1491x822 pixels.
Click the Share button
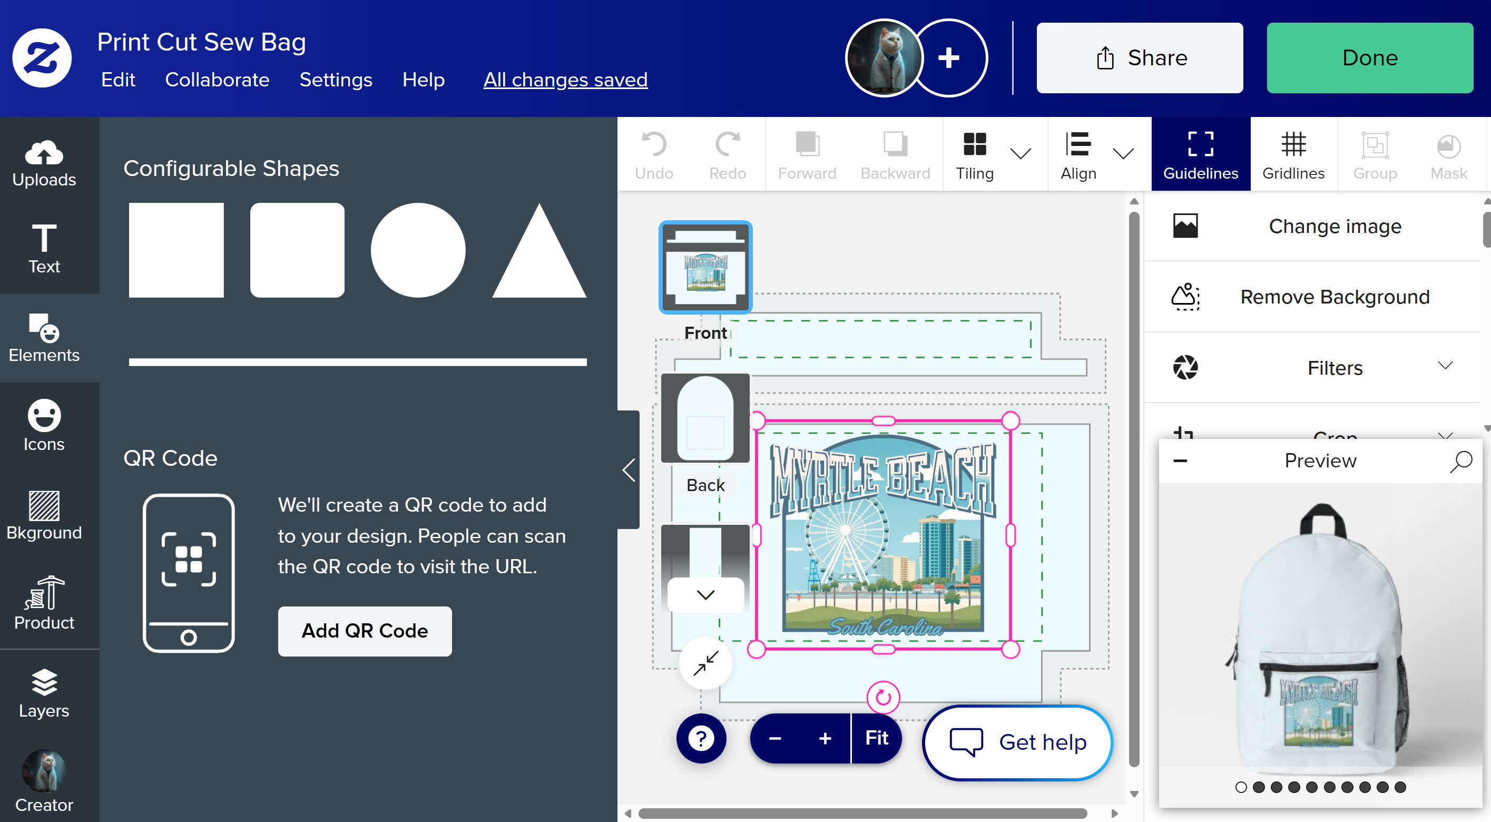pos(1139,58)
